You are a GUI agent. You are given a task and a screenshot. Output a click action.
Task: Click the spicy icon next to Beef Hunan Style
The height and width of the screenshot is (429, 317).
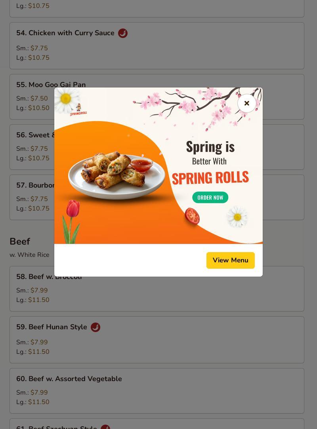click(x=95, y=327)
